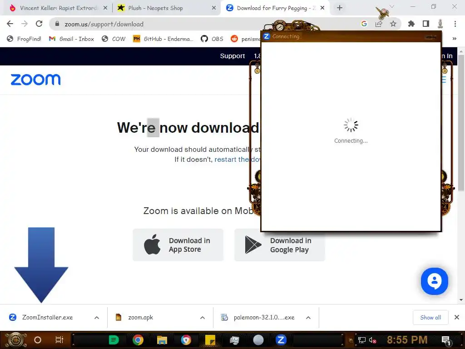Viewport: 465px width, 349px height.
Task: Open the FrogFind! bookmark
Action: [x=24, y=39]
